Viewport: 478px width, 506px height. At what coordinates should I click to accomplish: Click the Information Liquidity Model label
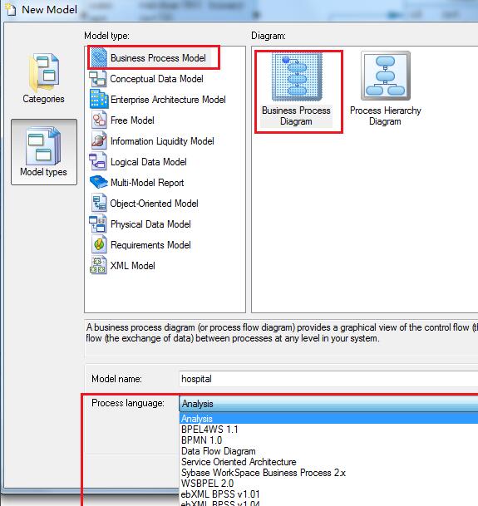click(162, 141)
